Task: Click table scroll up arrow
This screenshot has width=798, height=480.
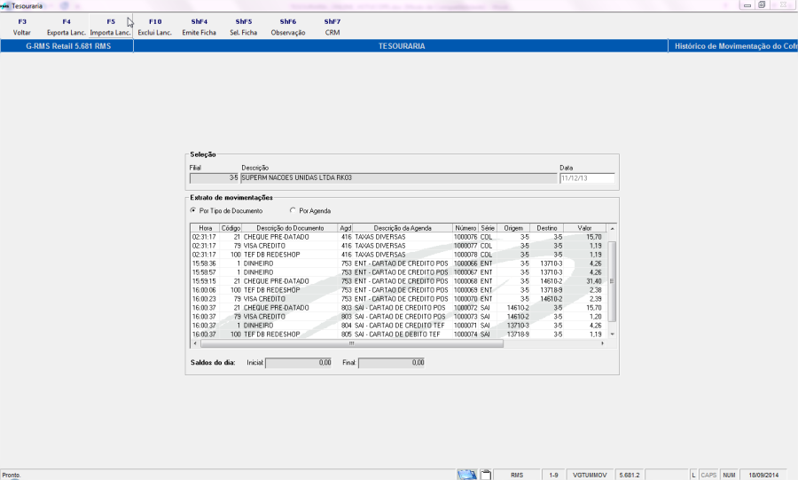Action: tap(612, 229)
